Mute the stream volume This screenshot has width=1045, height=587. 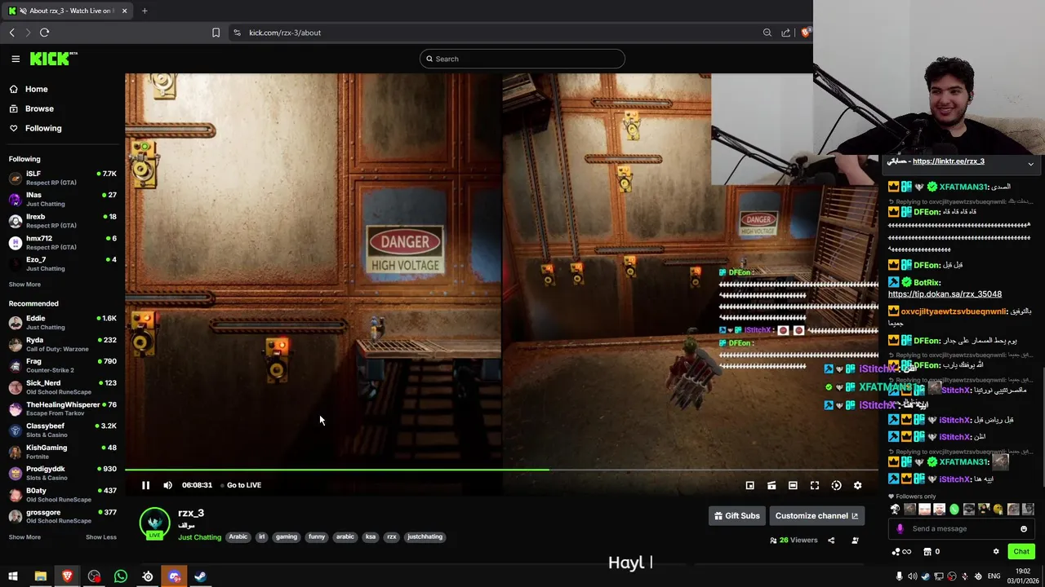tap(167, 485)
